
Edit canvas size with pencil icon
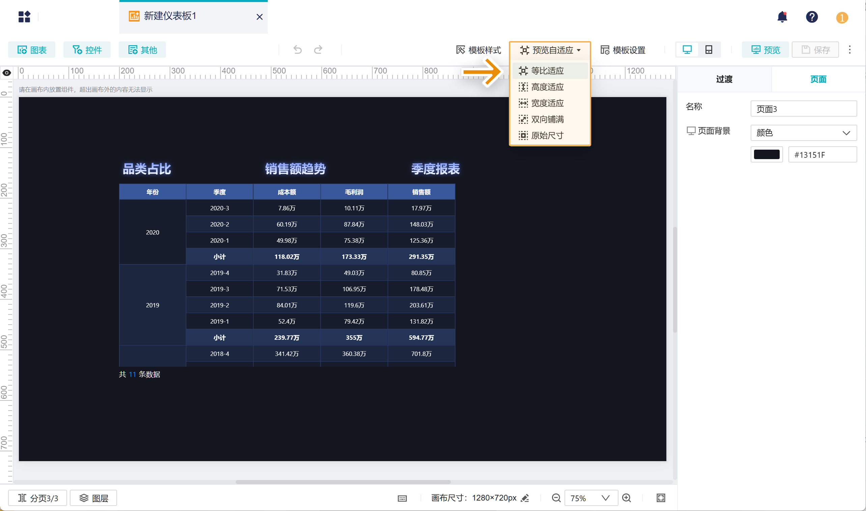[x=525, y=498]
